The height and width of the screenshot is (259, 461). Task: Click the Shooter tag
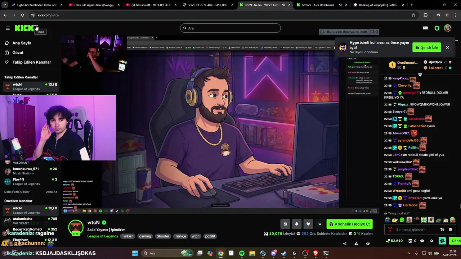tap(163, 236)
